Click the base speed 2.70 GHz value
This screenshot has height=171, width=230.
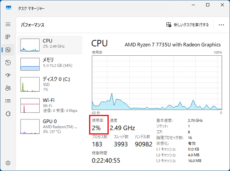tap(195, 121)
